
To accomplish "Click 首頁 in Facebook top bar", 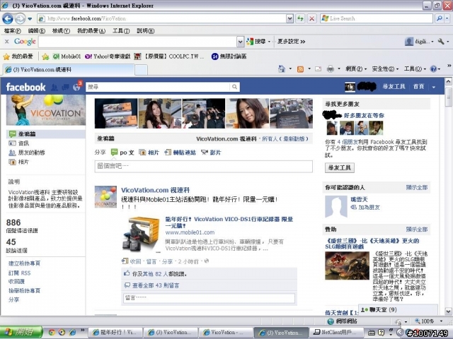I will [x=418, y=86].
